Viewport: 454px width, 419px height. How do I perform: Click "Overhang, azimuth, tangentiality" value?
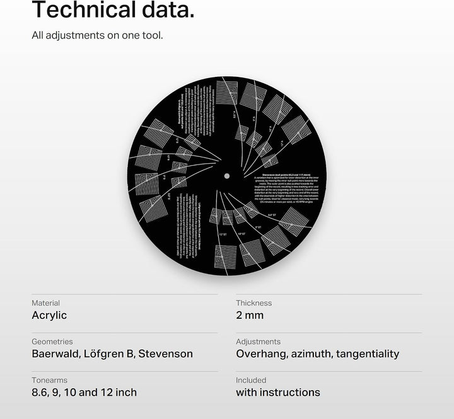[318, 353]
